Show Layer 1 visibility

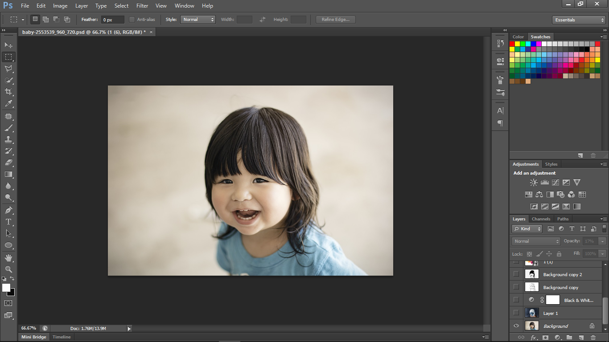[516, 313]
